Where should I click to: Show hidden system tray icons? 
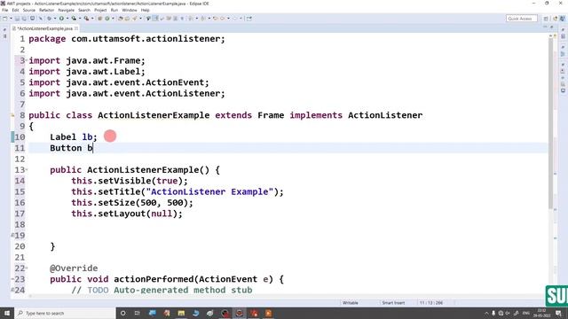click(x=486, y=313)
